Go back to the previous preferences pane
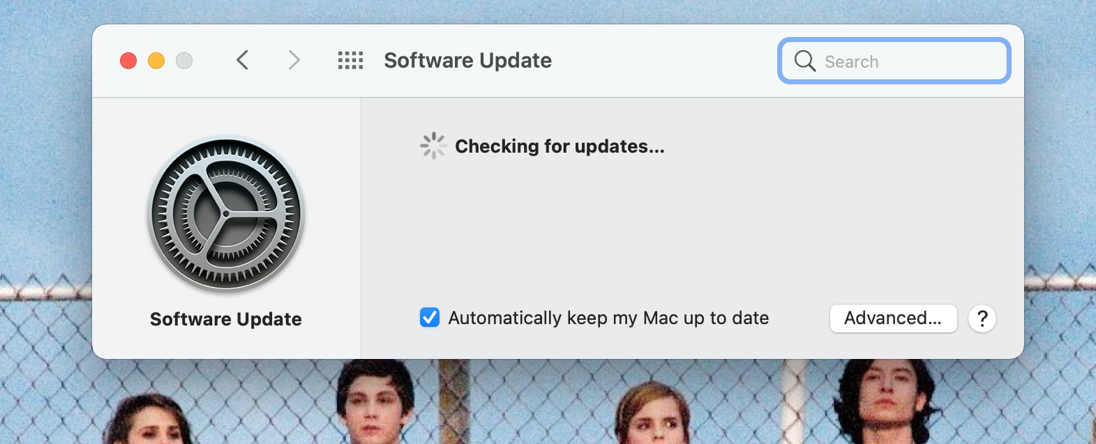Screen dimensions: 1096x444 (243, 61)
